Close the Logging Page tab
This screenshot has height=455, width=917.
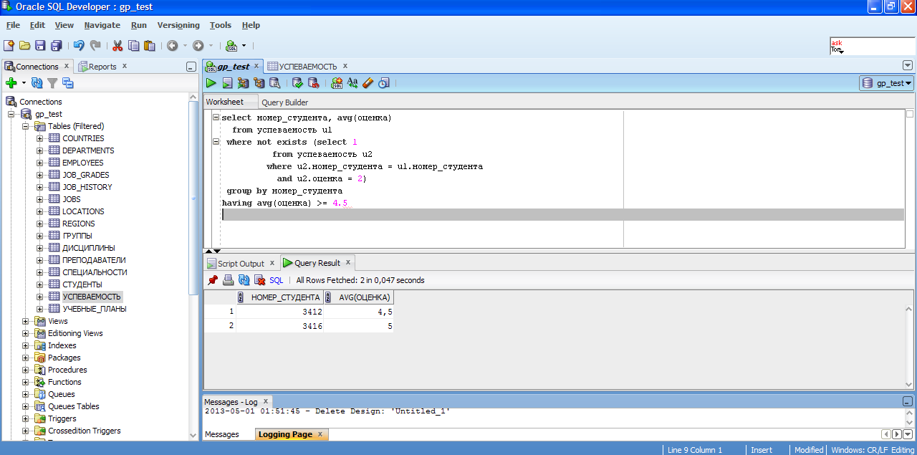pos(320,434)
